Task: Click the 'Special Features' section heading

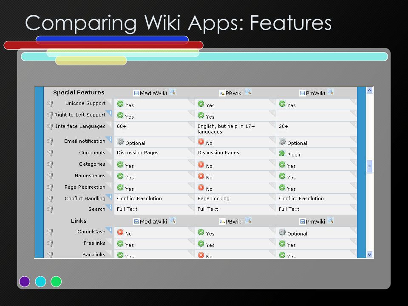Action: coord(79,92)
